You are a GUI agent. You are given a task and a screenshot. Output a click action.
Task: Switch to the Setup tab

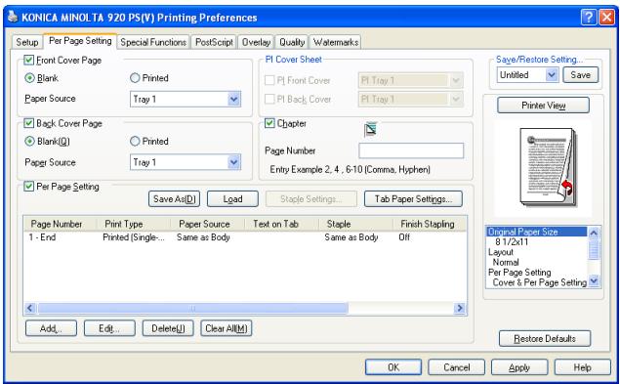[27, 42]
